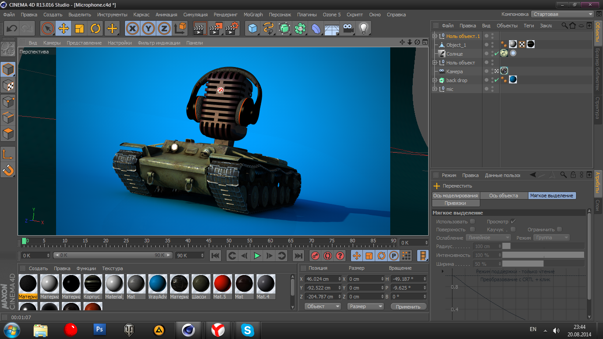
Task: Select the Rotate tool in top toolbar
Action: pos(95,29)
